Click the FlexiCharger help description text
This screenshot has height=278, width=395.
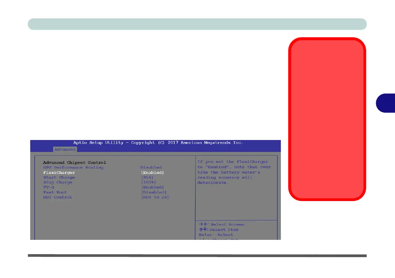[x=234, y=172]
